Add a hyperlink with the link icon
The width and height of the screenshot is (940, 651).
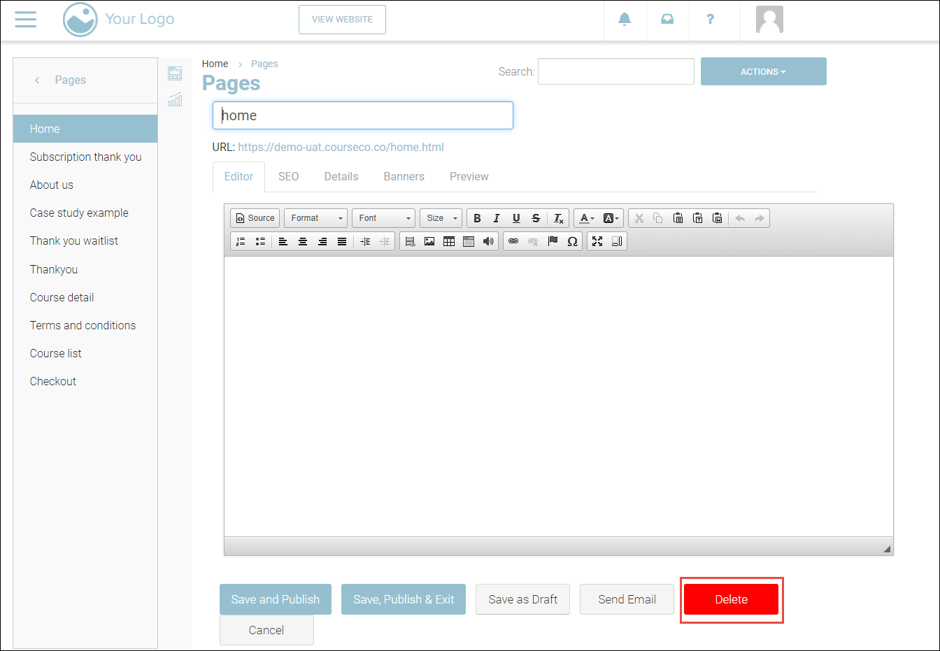coord(513,241)
